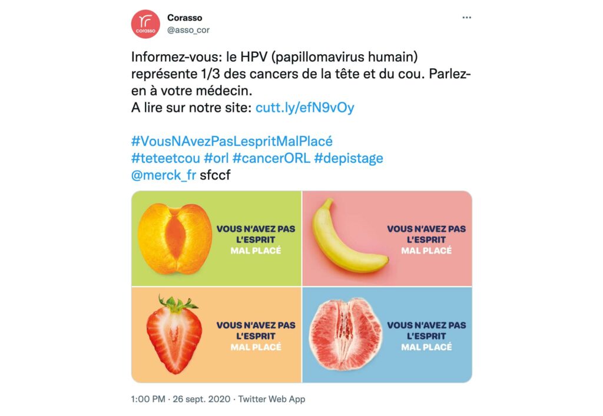This screenshot has height=416, width=603.
Task: Open the tweet options ellipsis menu
Action: point(467,17)
